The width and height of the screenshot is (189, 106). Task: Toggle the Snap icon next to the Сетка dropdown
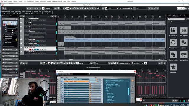106,8
